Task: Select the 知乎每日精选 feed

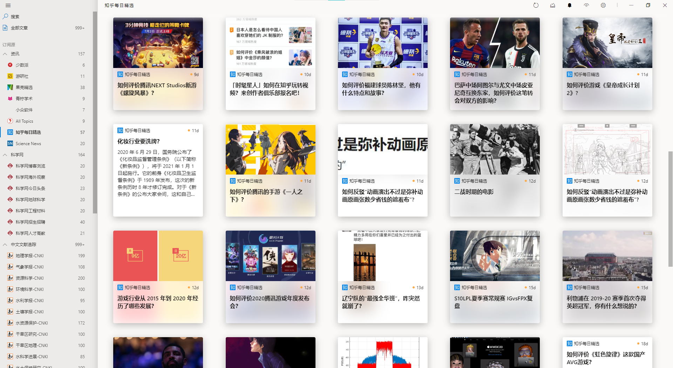Action: pyautogui.click(x=10, y=132)
